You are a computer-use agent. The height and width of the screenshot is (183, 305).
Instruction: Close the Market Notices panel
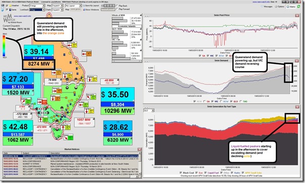coord(139,149)
